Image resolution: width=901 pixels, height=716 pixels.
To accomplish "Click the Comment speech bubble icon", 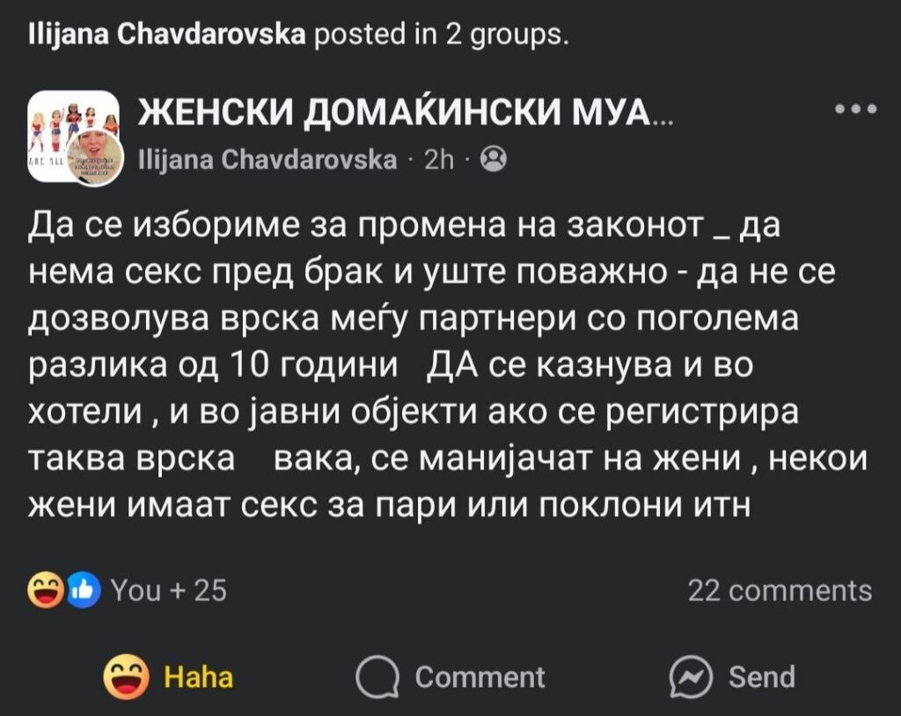I will click(x=376, y=677).
